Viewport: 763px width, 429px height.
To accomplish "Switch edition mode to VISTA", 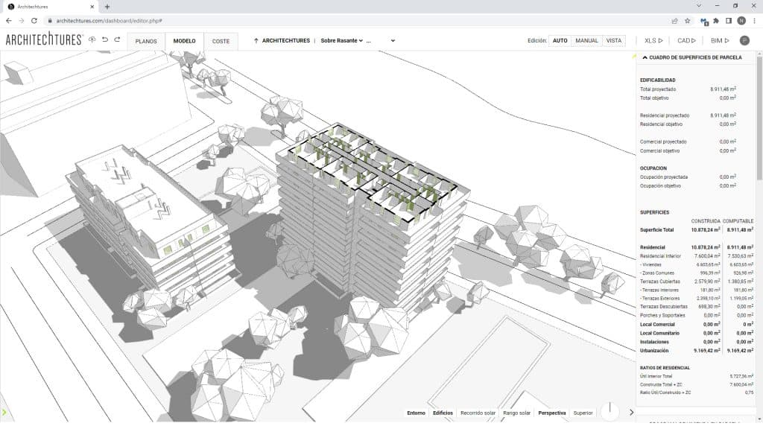I will click(x=613, y=41).
